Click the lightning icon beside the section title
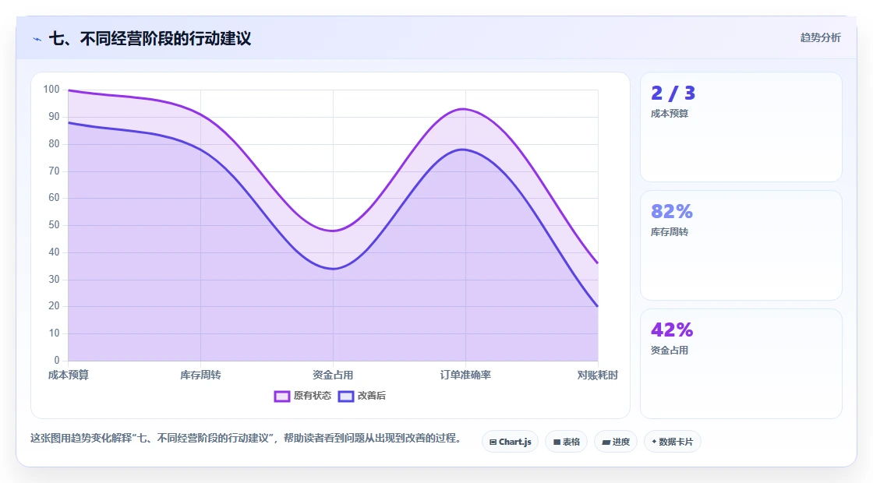Viewport: 873px width, 483px height. tap(37, 39)
